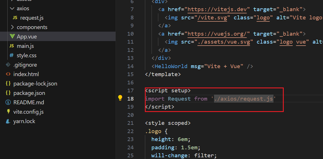This screenshot has width=323, height=159.
Task: Click the JS icon beside main.js
Action: pos(12,46)
